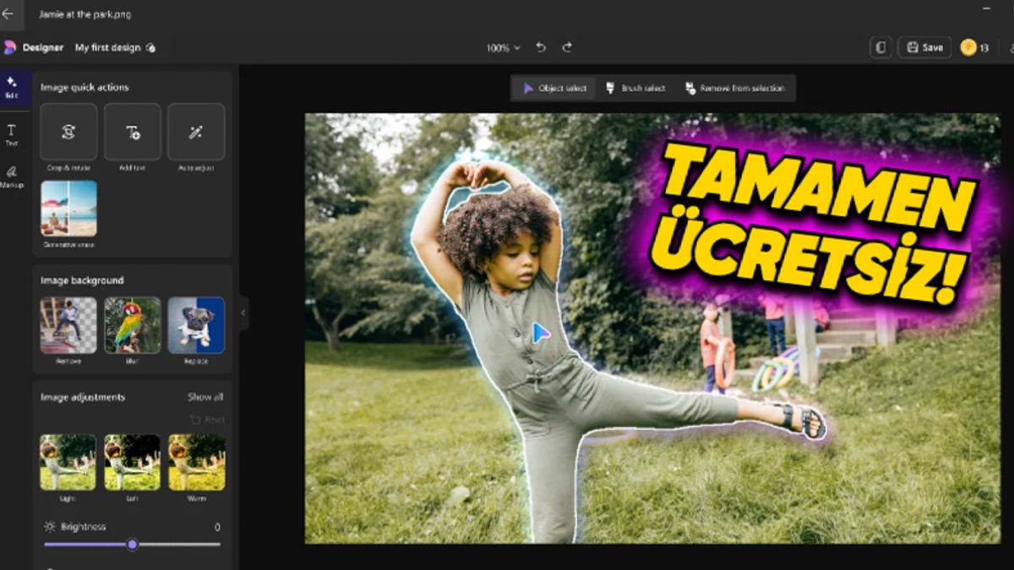Switch to the Edit tab
This screenshot has width=1014, height=570.
(x=12, y=87)
